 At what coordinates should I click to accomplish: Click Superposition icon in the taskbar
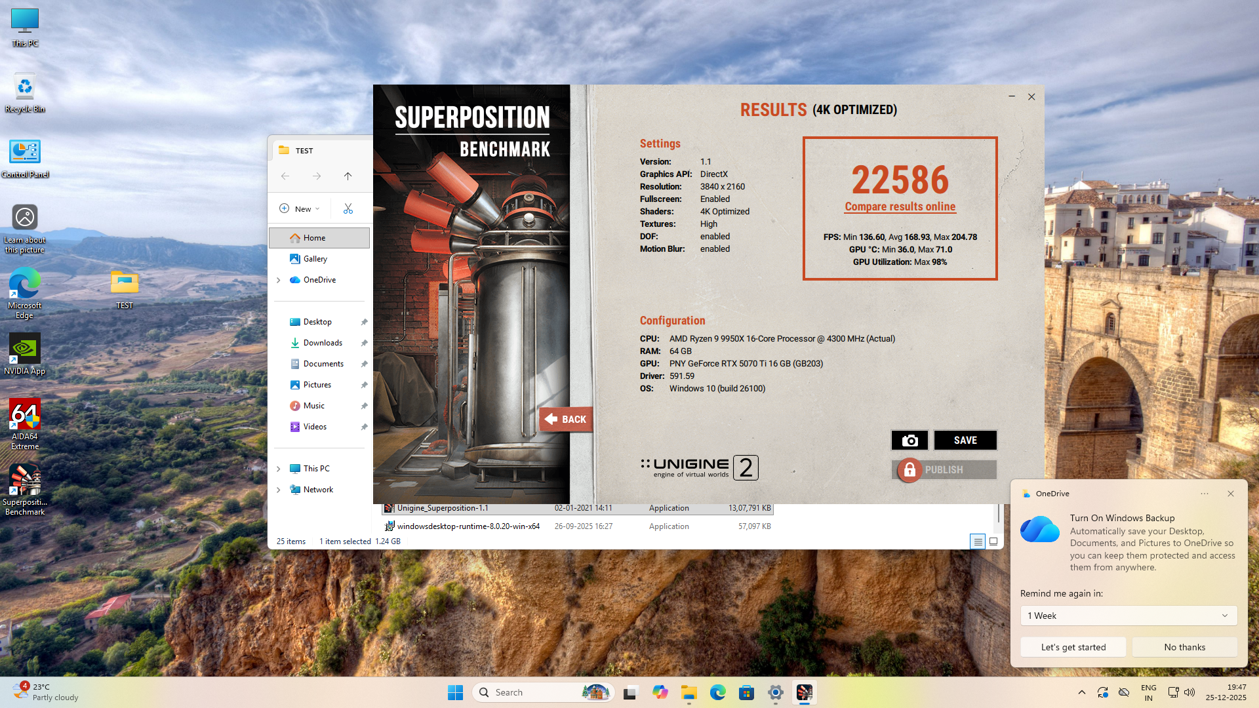(804, 692)
